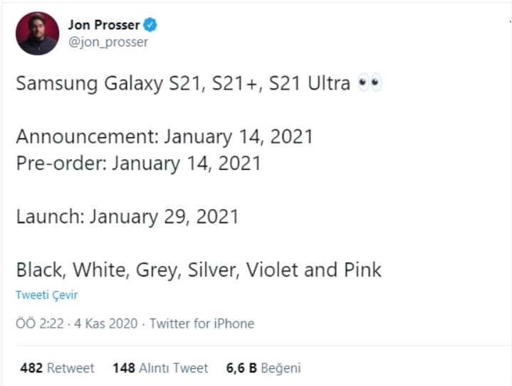Open the 148 Alıntı Tweet list
The width and height of the screenshot is (512, 386).
(x=160, y=368)
